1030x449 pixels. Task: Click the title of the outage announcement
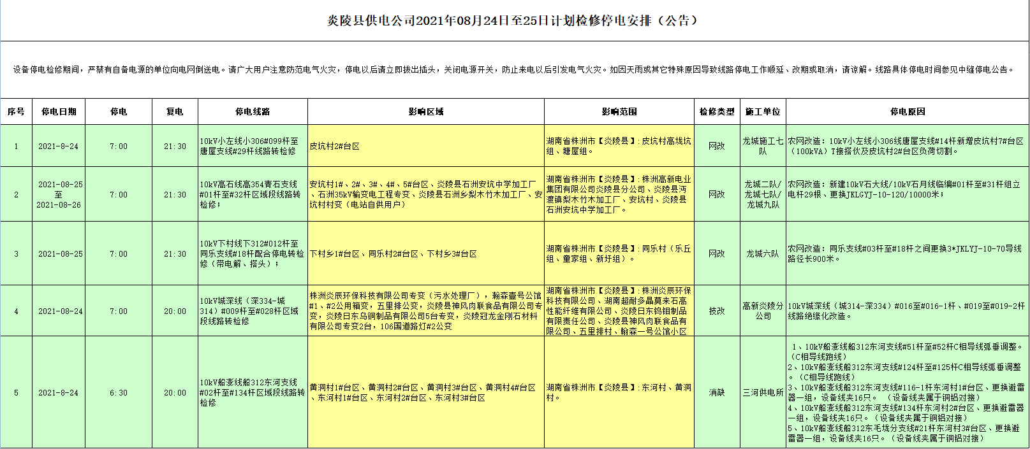tap(513, 20)
